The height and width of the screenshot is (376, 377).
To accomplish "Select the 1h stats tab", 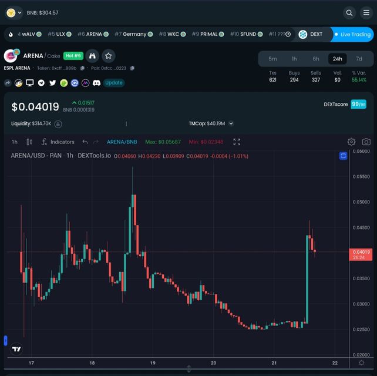I will coord(294,59).
